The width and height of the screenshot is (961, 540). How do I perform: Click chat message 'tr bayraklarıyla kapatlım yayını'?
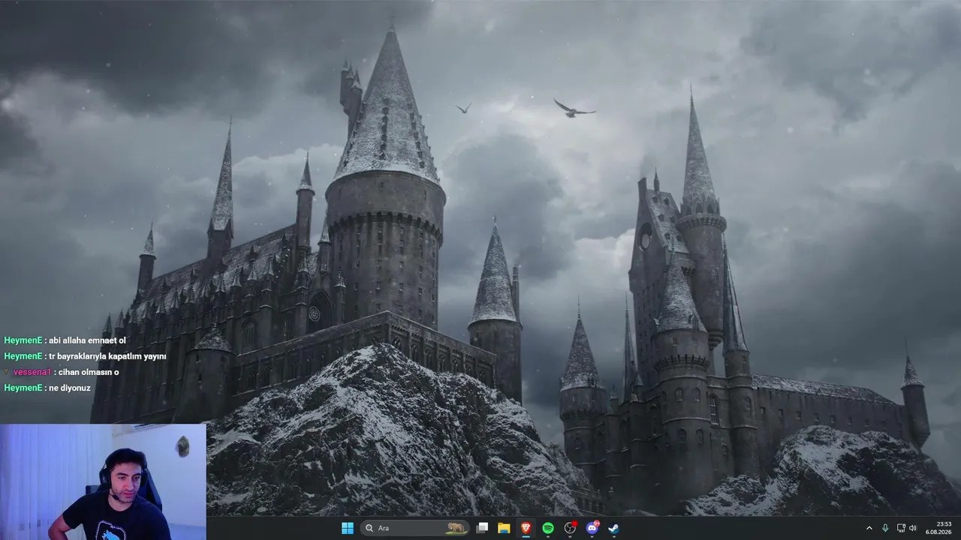[107, 356]
